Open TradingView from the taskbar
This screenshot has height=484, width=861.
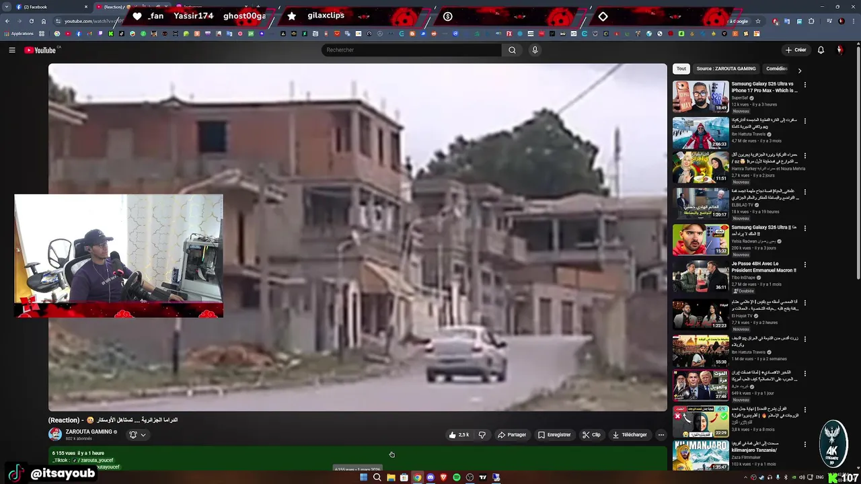[483, 477]
